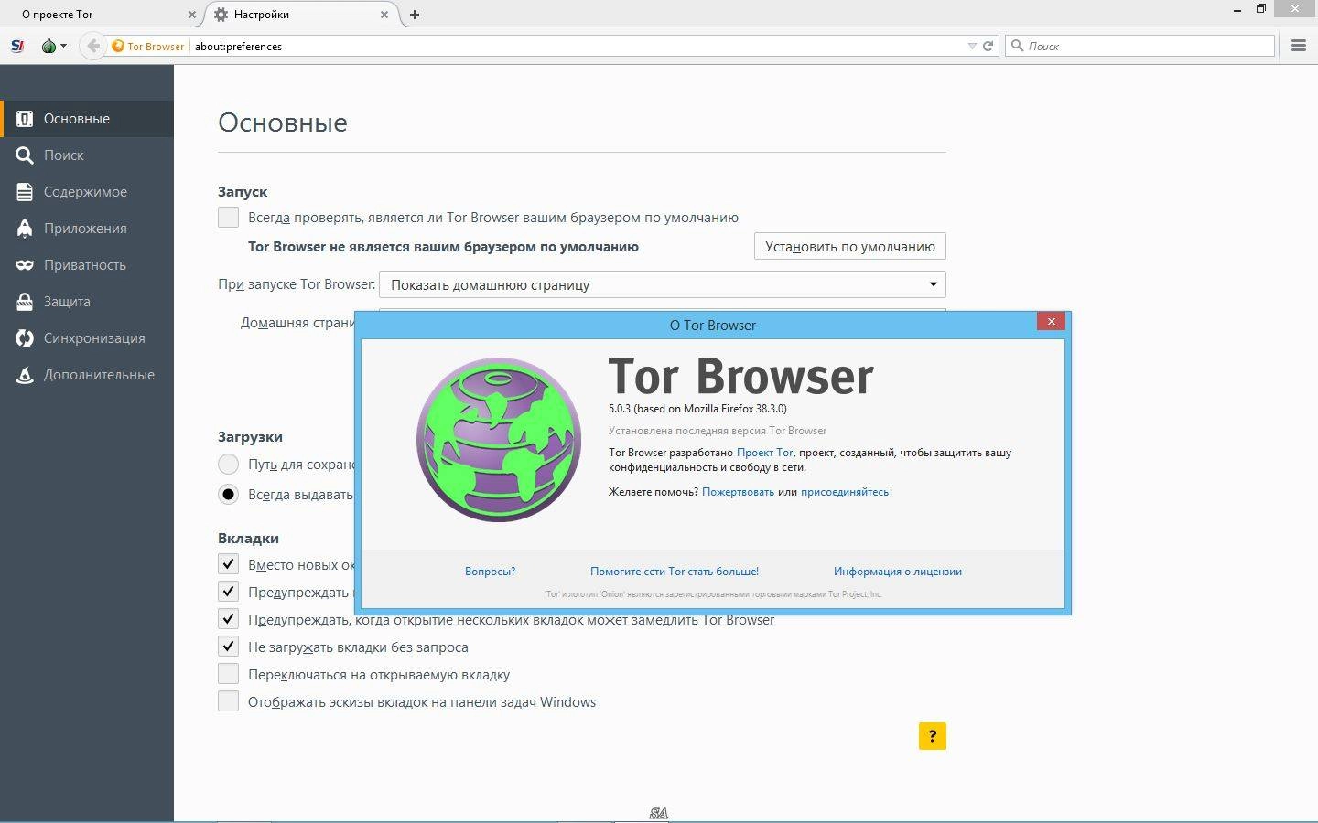Enable always check default browser checkbox
Screen dimensions: 1318x823
click(x=228, y=217)
